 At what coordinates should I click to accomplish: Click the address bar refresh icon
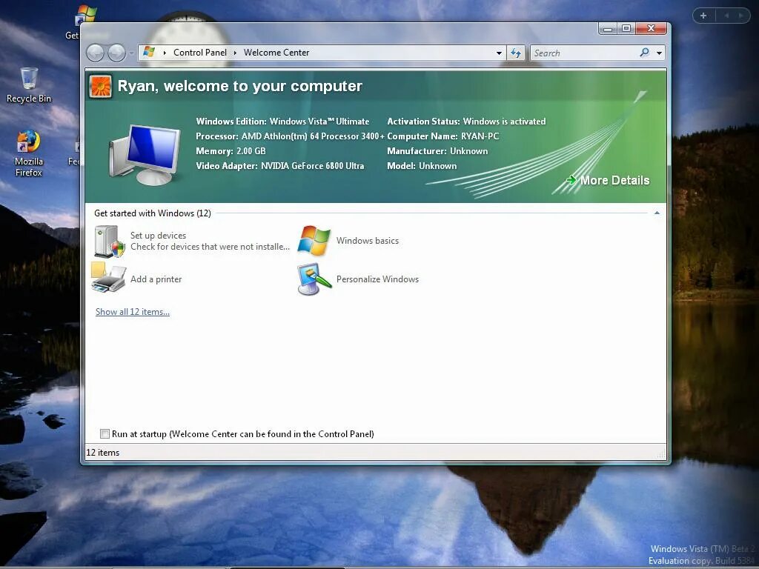(x=516, y=53)
